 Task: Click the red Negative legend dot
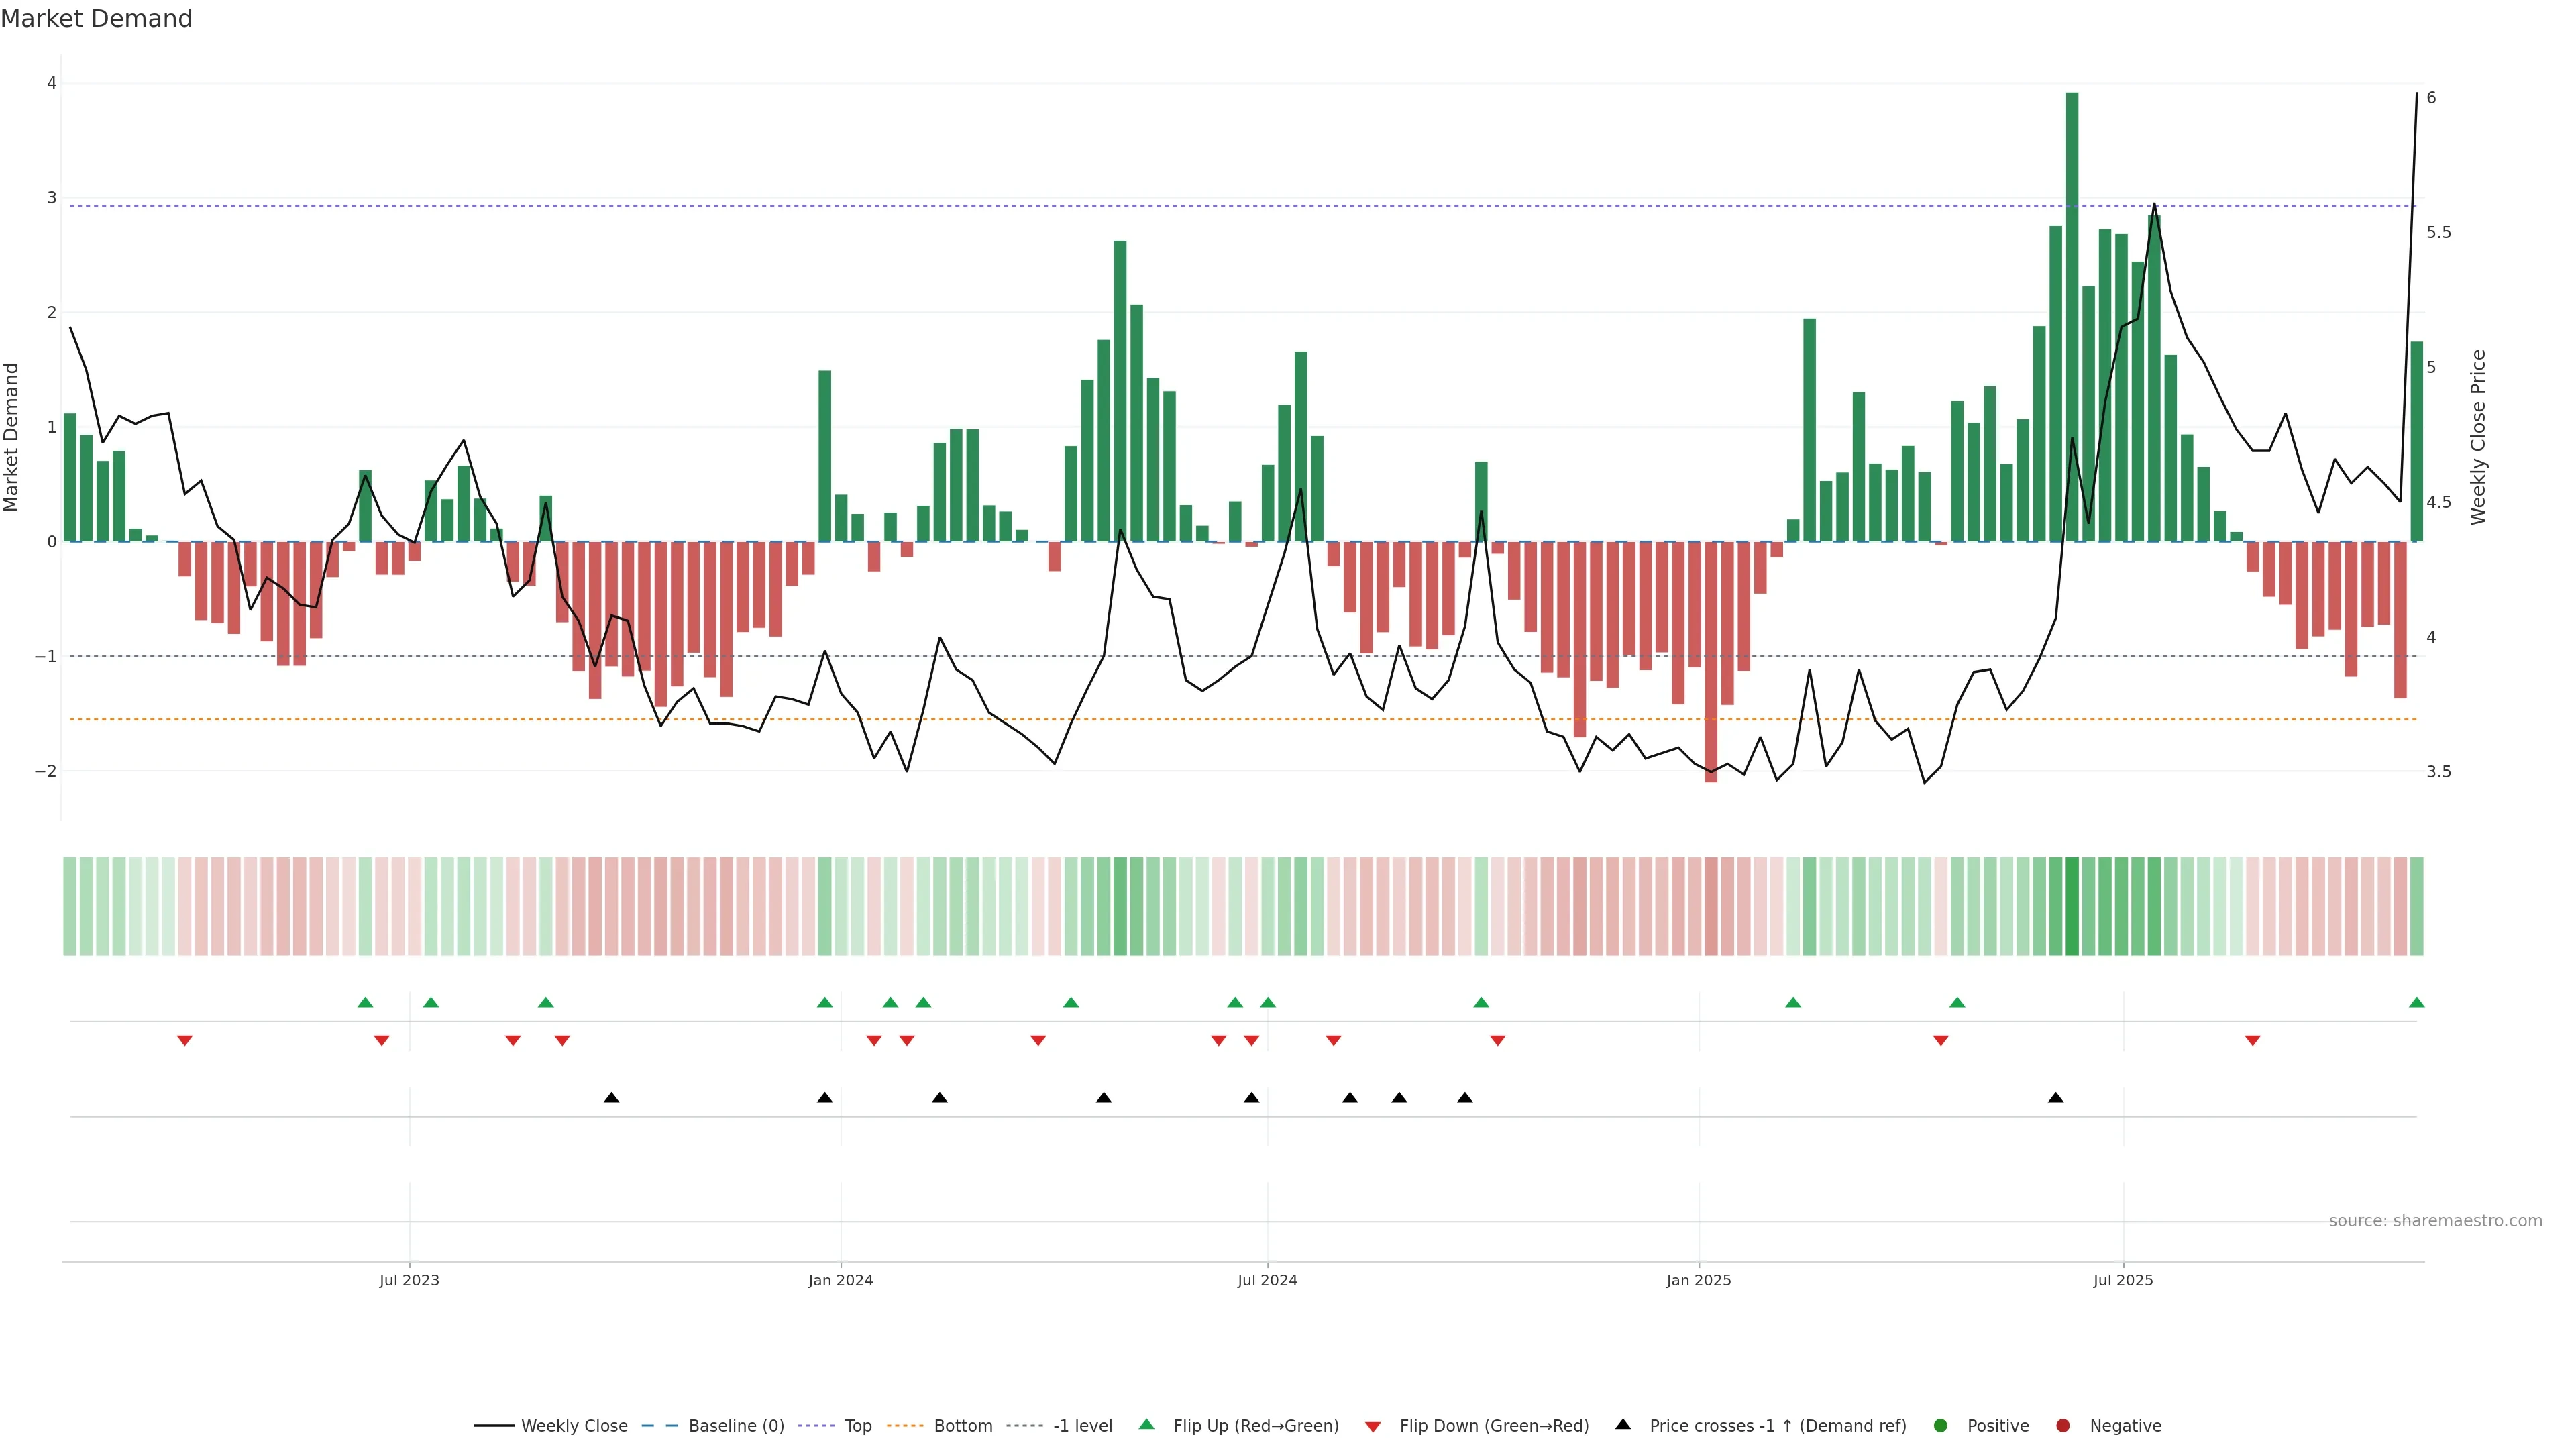click(x=2063, y=1426)
